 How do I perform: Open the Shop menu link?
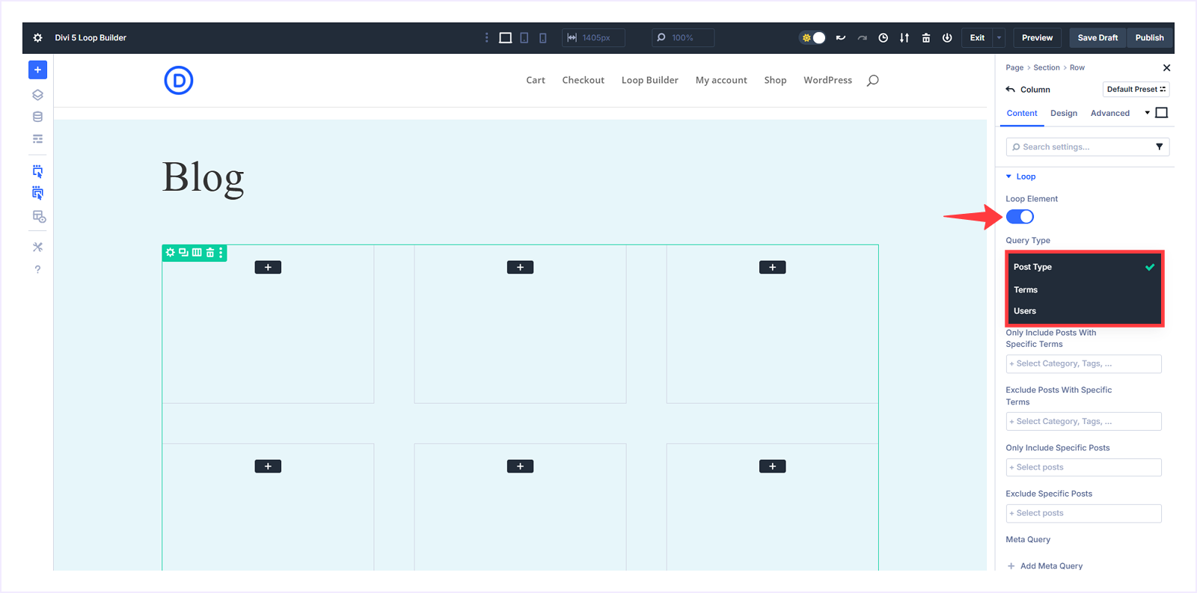775,80
